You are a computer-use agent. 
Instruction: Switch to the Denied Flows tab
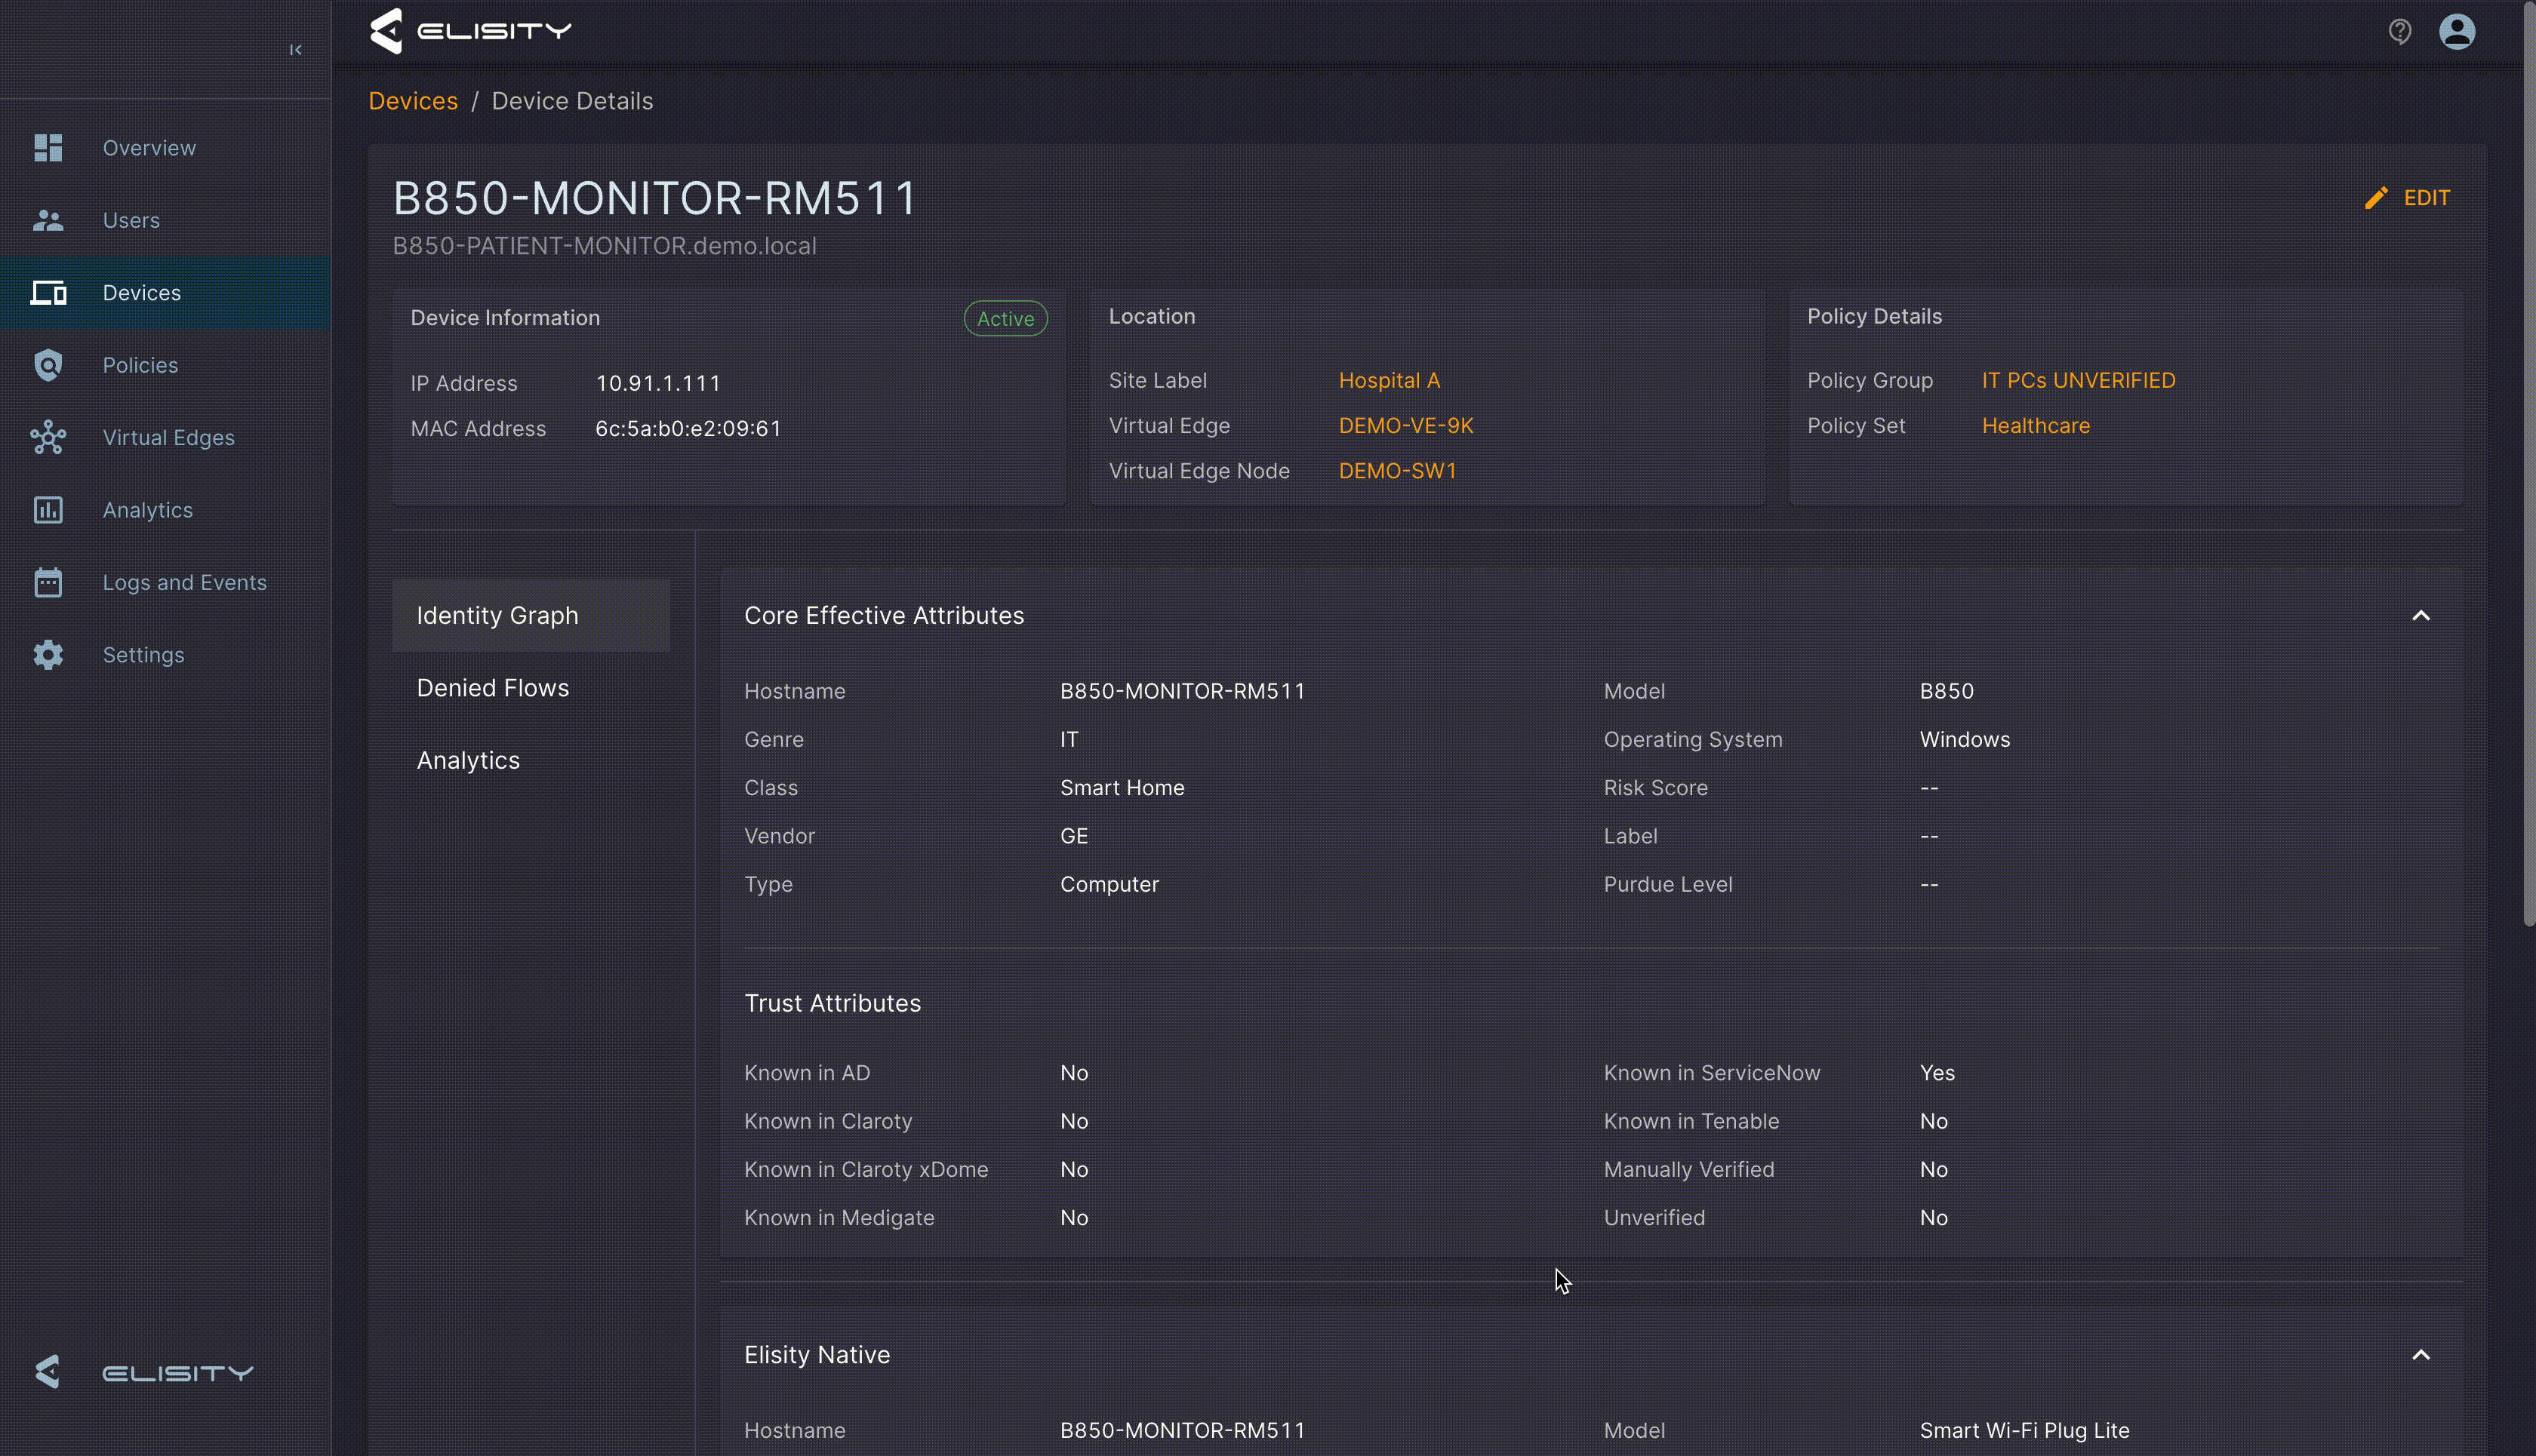531,688
